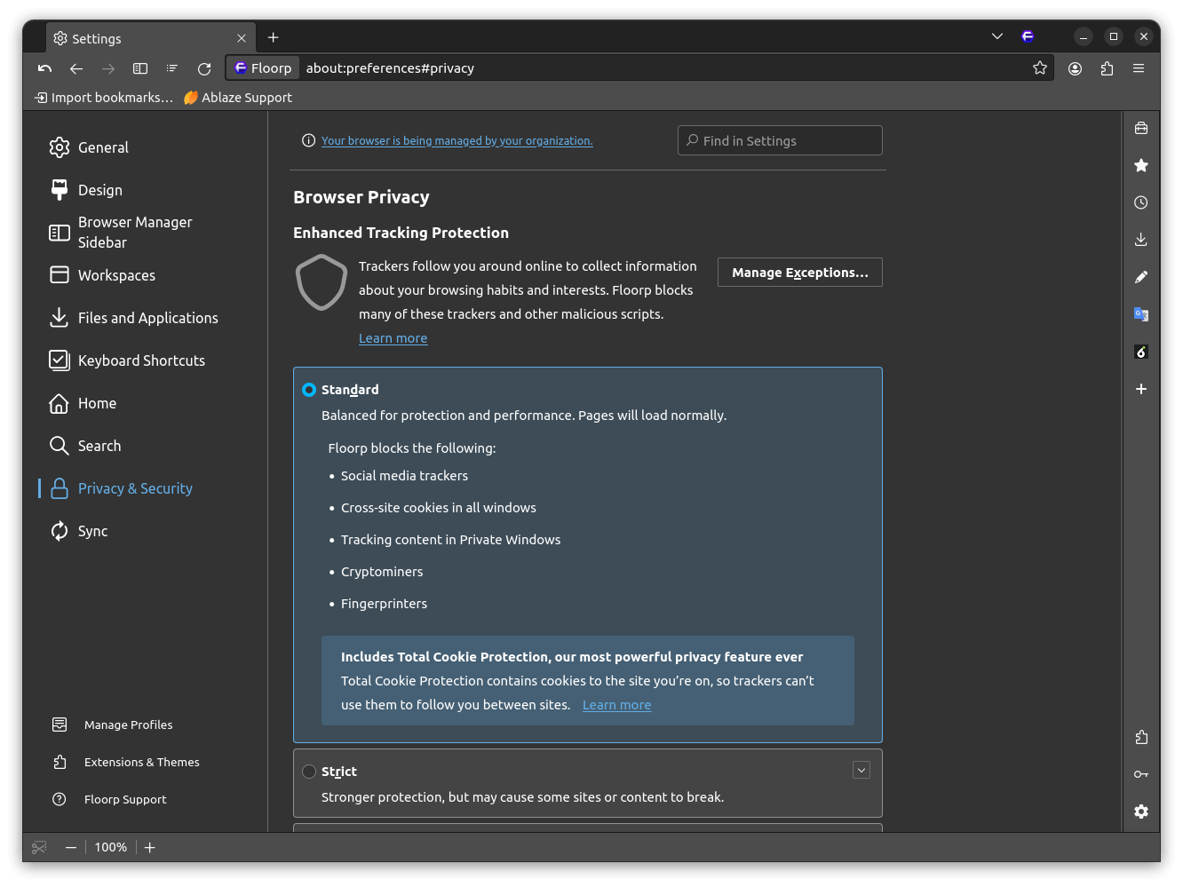Open bookmarks from the right sidebar star icon

1141,165
